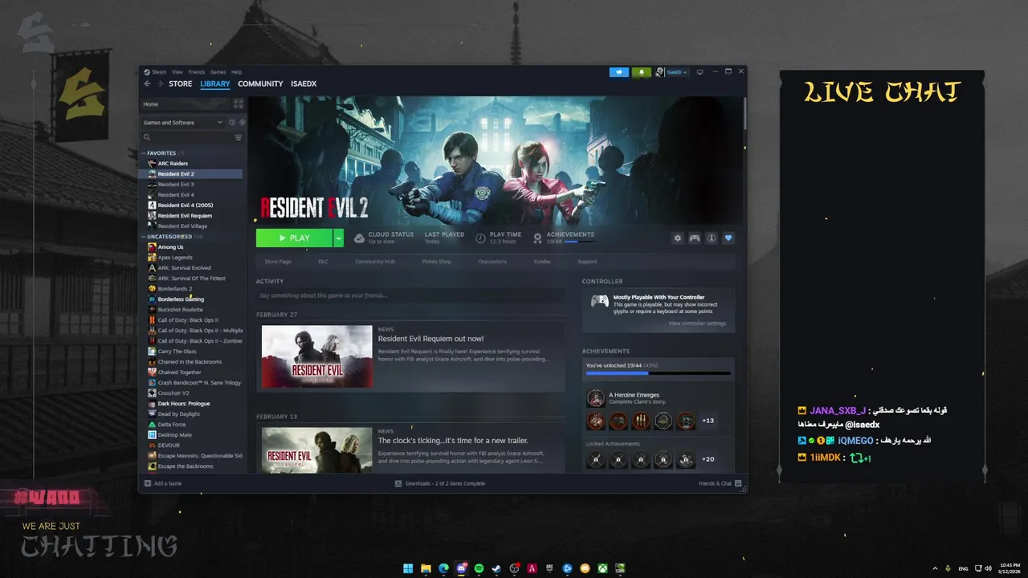Open the View menu
The image size is (1028, 578).
(x=177, y=72)
